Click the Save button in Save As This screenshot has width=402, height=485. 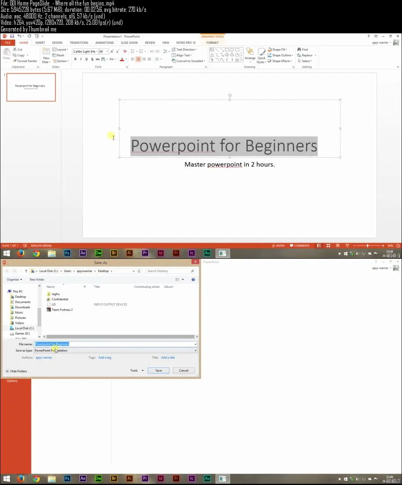[x=159, y=371]
